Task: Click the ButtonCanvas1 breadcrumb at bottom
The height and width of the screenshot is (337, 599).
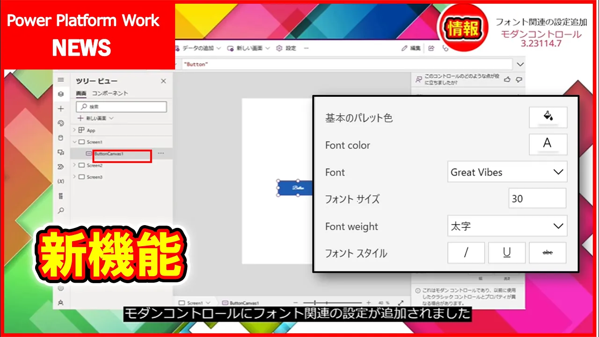Action: tap(241, 303)
